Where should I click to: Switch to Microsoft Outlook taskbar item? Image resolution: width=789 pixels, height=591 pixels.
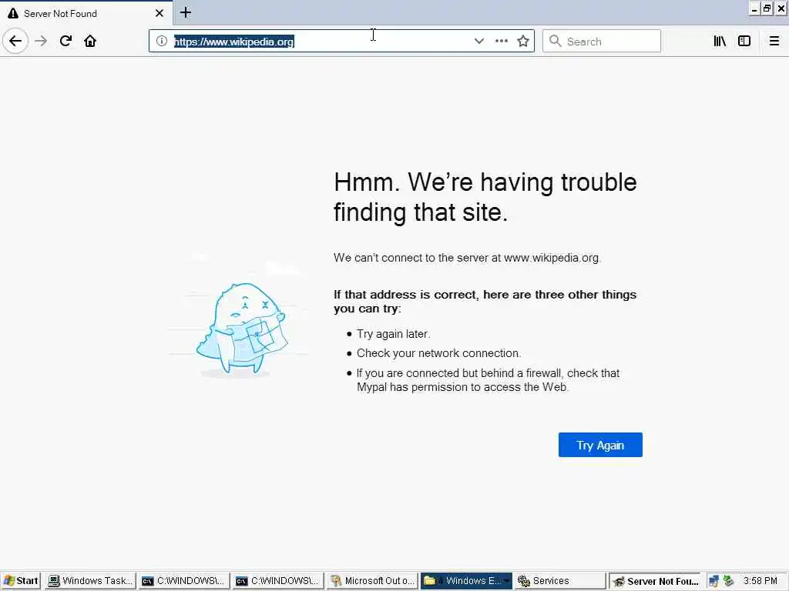[x=373, y=581]
